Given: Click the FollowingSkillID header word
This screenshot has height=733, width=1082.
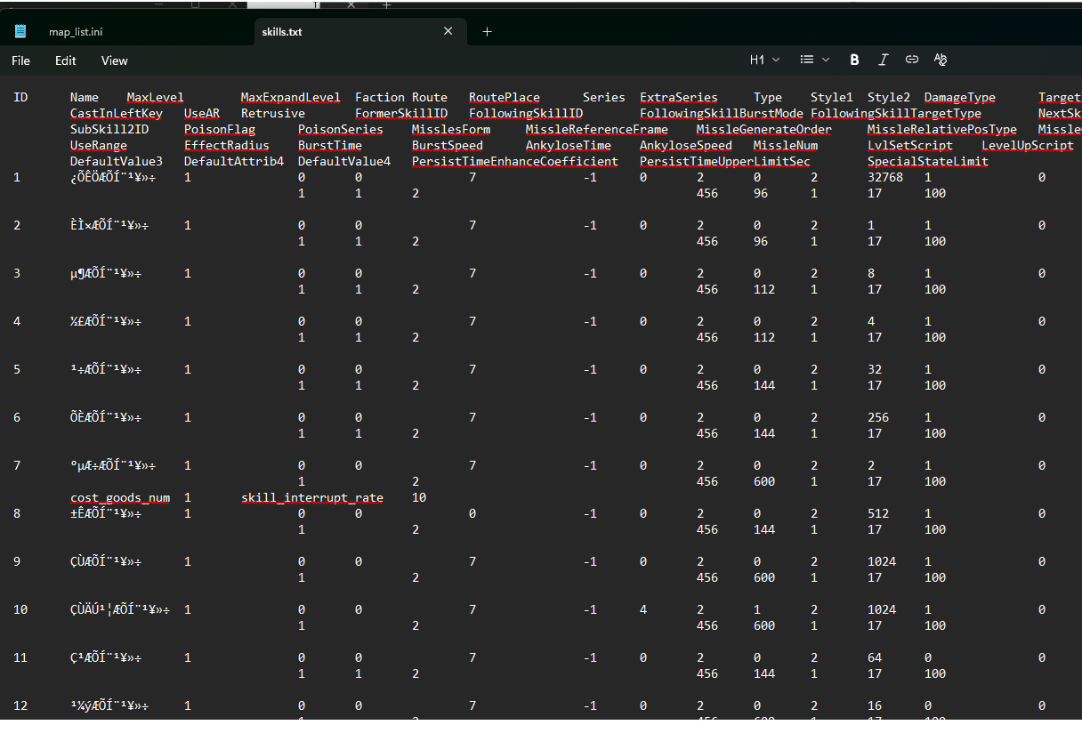Looking at the screenshot, I should click(526, 113).
